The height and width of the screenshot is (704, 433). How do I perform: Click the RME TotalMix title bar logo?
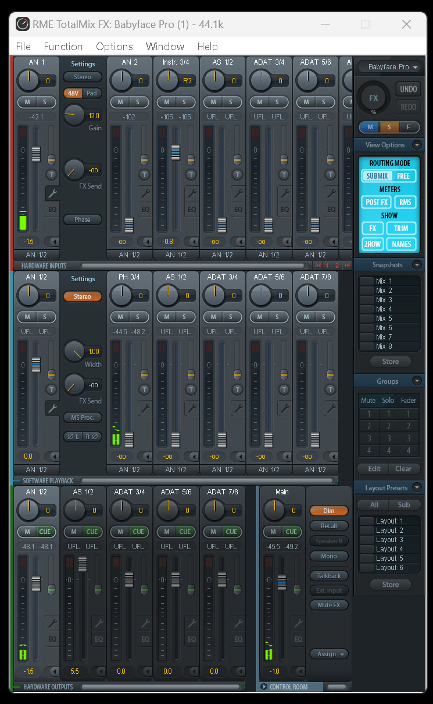[23, 24]
